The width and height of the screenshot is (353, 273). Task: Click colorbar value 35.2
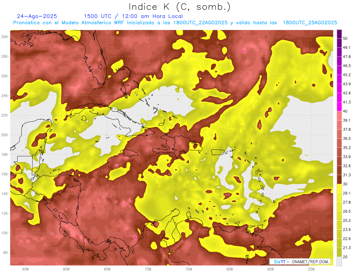click(x=347, y=148)
